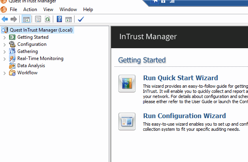Click the lock icon in connection bar
248x162 pixels.
[x=163, y=2]
